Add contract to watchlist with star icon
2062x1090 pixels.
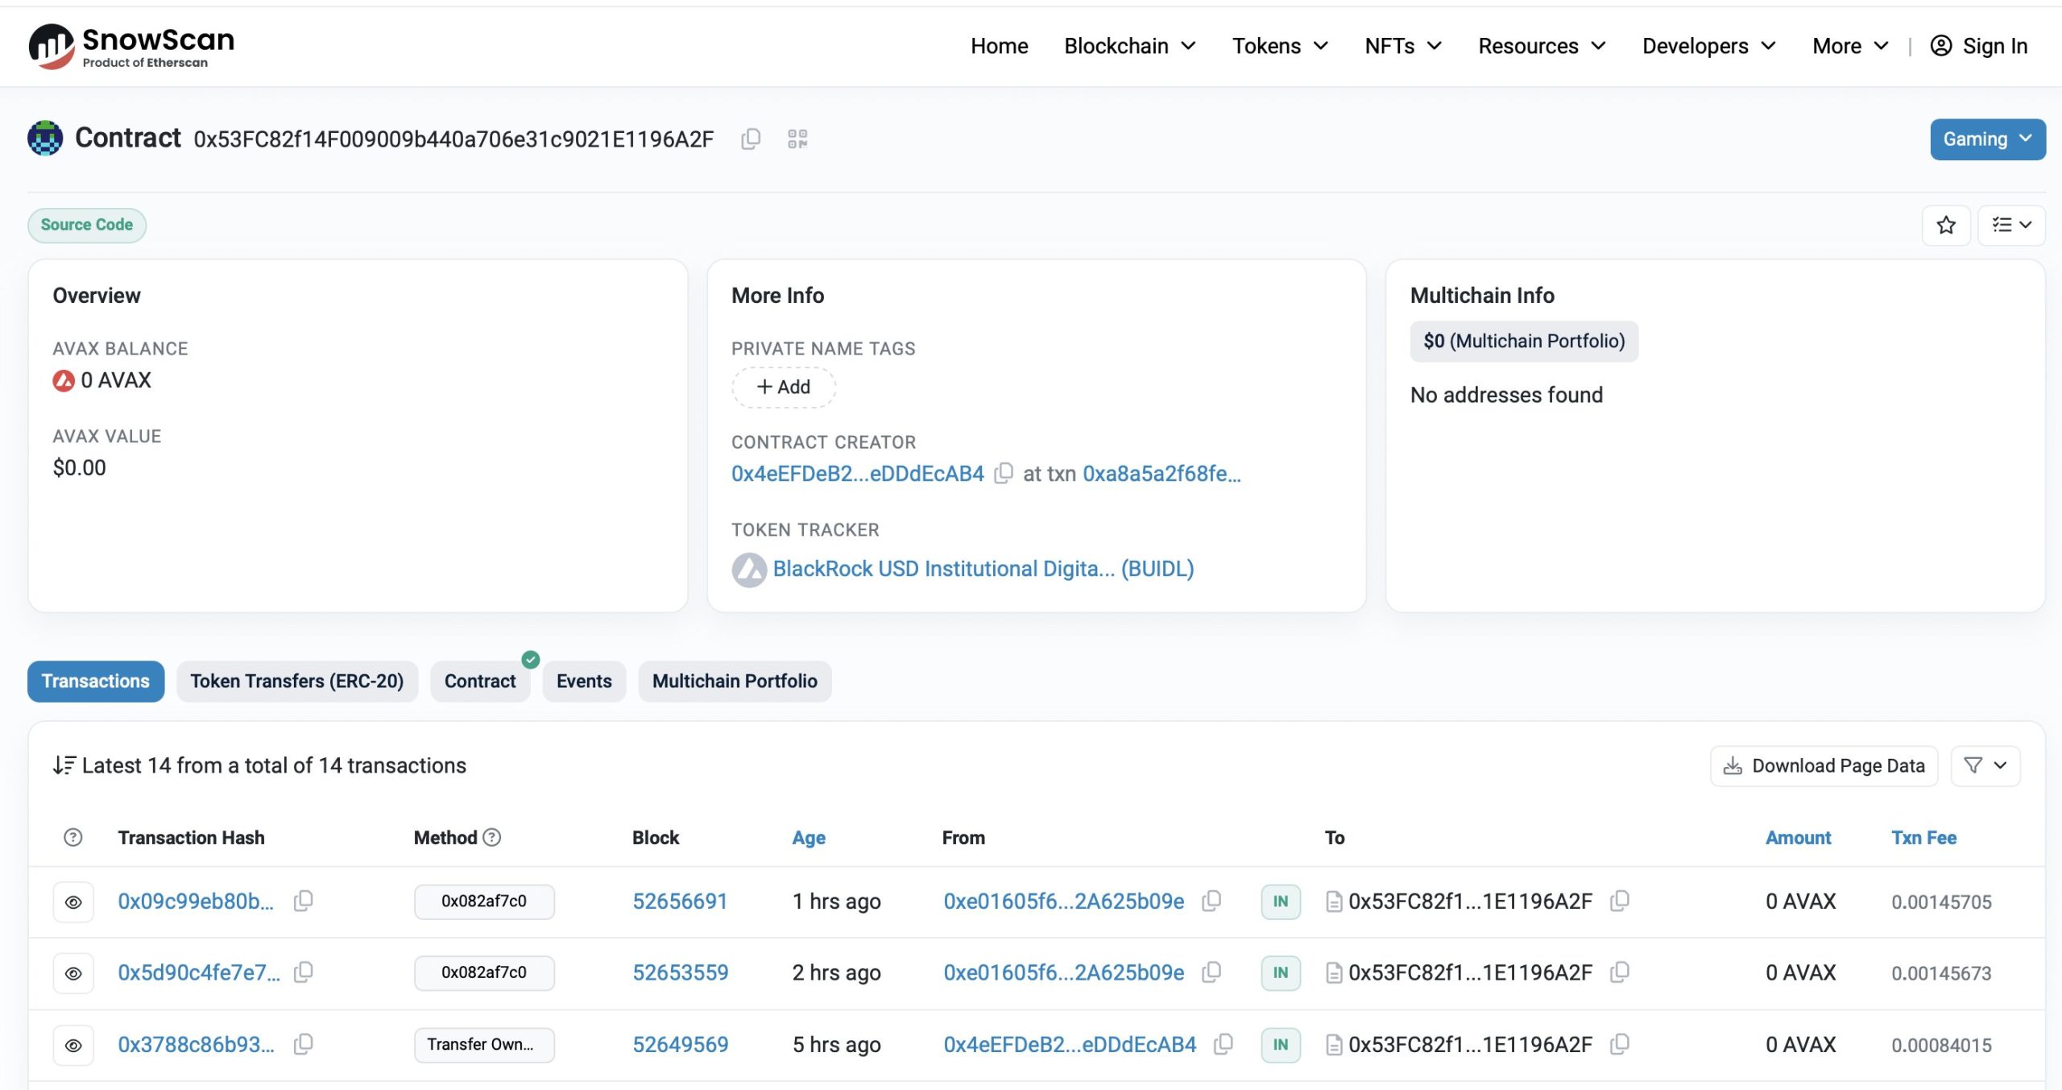(x=1945, y=226)
